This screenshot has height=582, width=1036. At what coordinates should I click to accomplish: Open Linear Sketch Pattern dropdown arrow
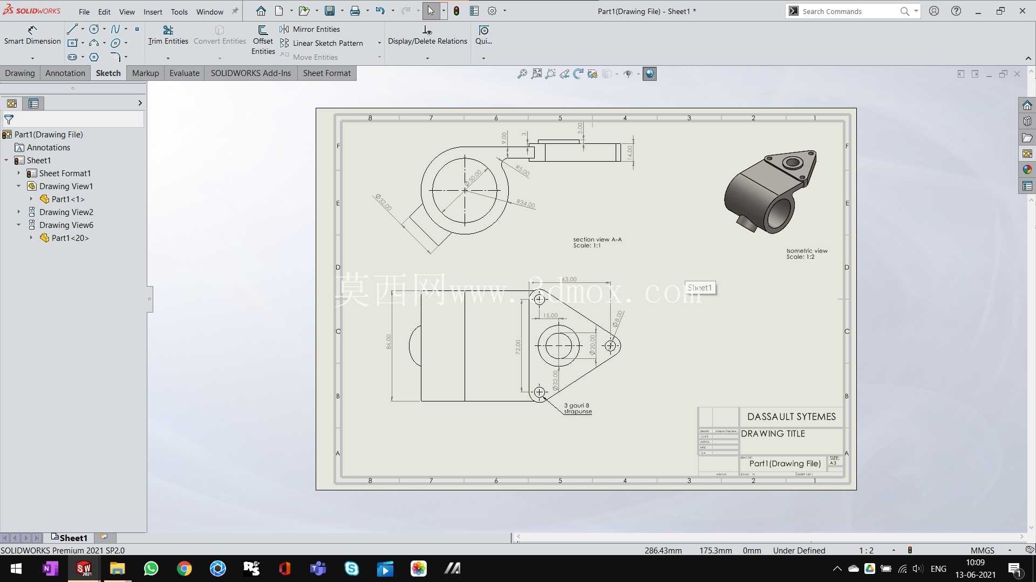point(379,43)
